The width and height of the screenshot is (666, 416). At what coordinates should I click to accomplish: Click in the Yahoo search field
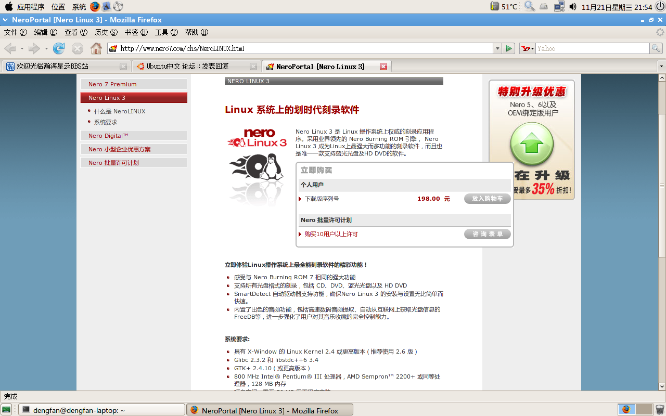(593, 48)
